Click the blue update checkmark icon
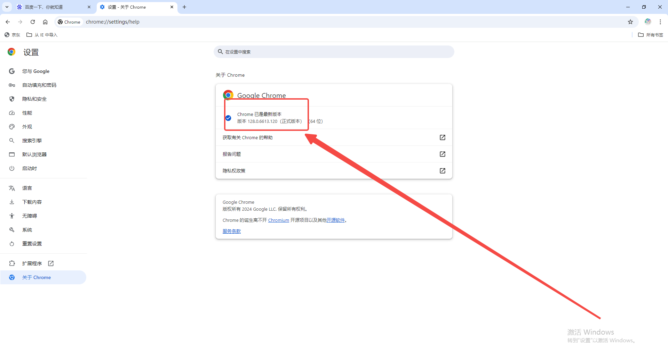 pos(228,118)
